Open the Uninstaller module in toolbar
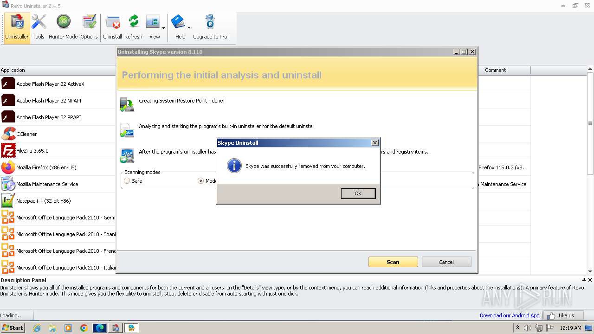 coord(17,28)
